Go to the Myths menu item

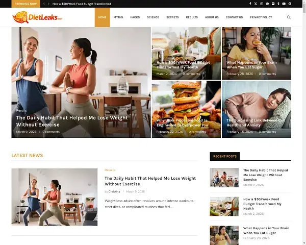pyautogui.click(x=118, y=17)
